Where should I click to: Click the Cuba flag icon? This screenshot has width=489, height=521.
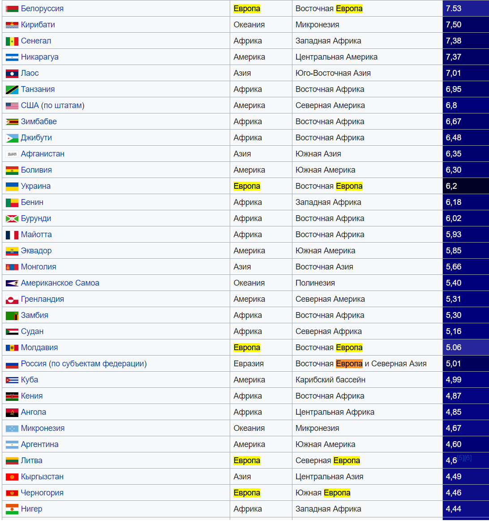pos(12,380)
